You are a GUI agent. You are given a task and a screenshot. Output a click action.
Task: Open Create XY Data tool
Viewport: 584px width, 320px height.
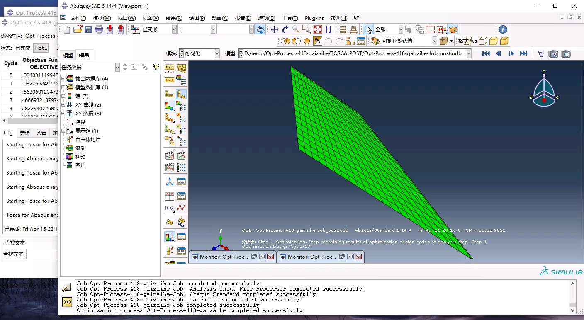(x=170, y=196)
